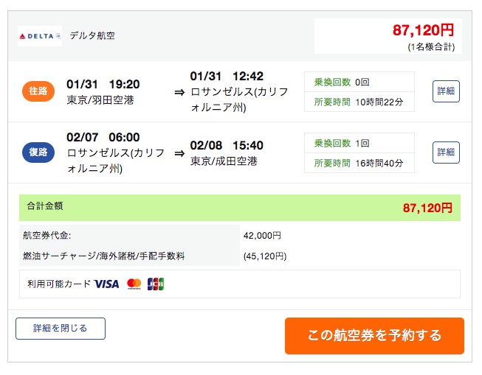Click the Delta airline logo
The height and width of the screenshot is (375, 482).
[40, 35]
